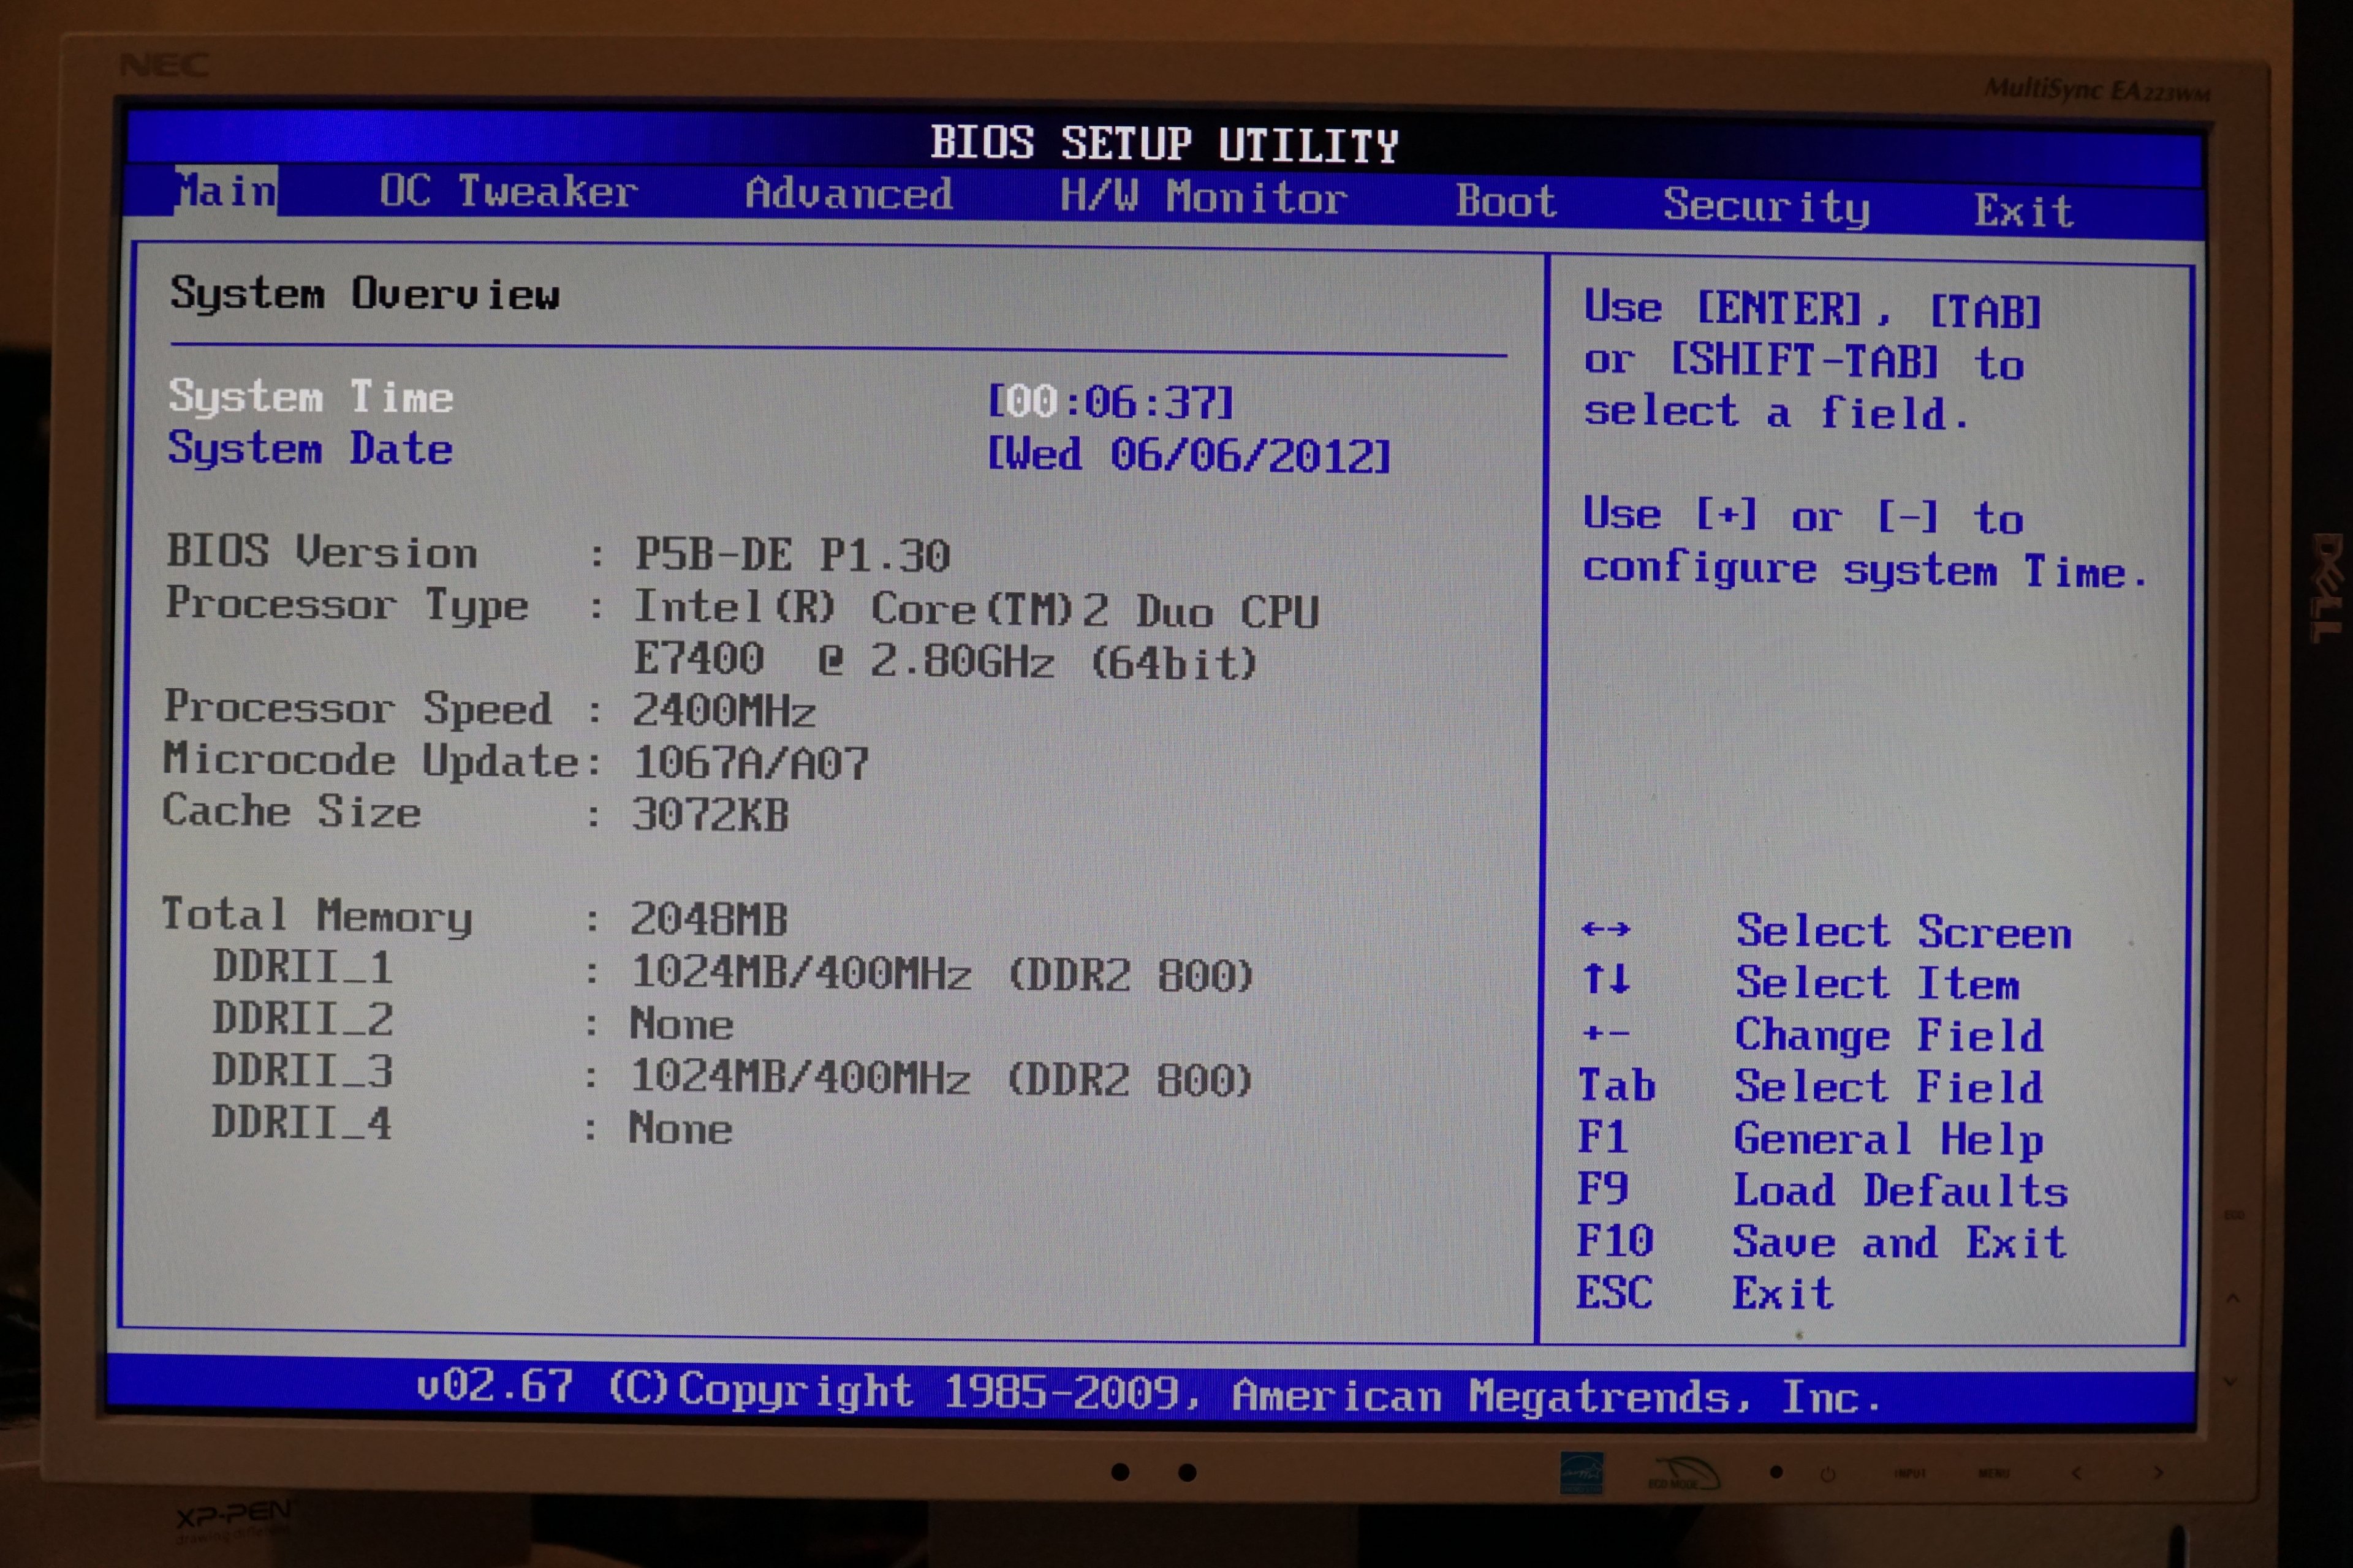2353x1568 pixels.
Task: Select the Main tab
Action: [x=226, y=190]
